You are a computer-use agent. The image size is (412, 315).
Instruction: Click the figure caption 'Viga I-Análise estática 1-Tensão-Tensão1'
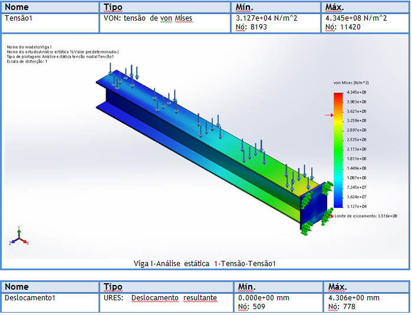[205, 264]
